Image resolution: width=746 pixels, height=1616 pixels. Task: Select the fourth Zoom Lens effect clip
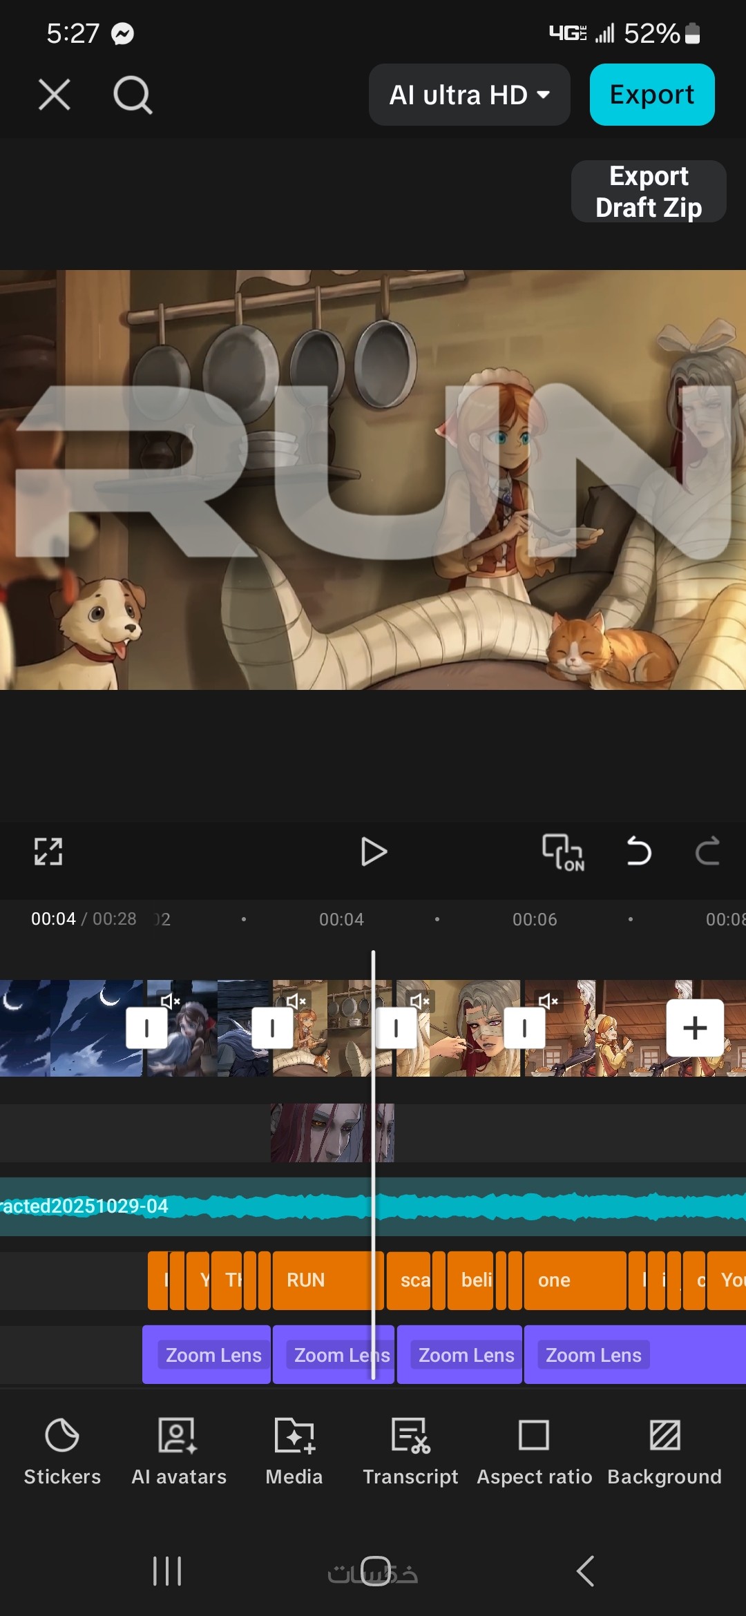coord(635,1355)
